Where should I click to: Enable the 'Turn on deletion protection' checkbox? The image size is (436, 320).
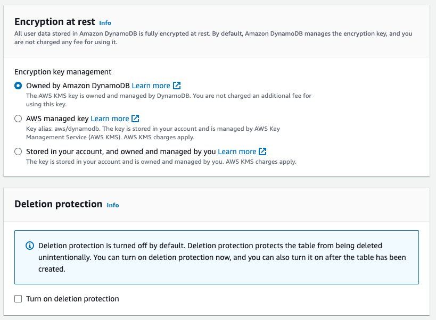pyautogui.click(x=19, y=299)
